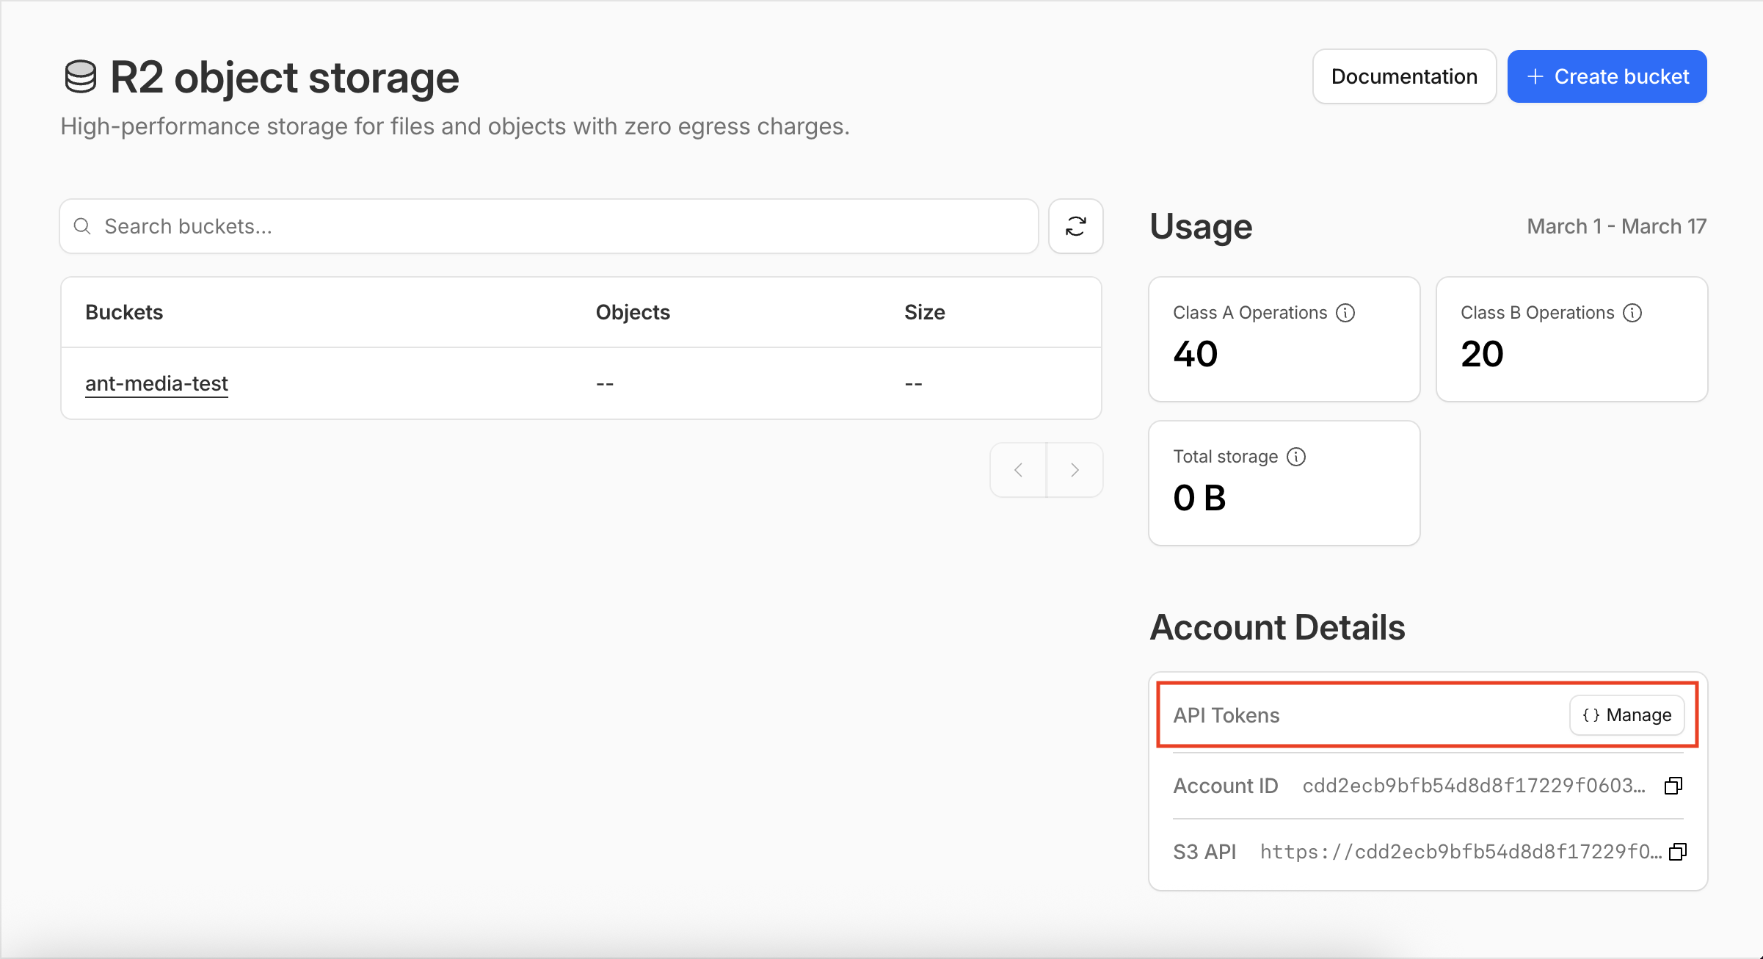Screen dimensions: 1763x959
Task: Go to previous page of buckets
Action: pyautogui.click(x=1018, y=470)
